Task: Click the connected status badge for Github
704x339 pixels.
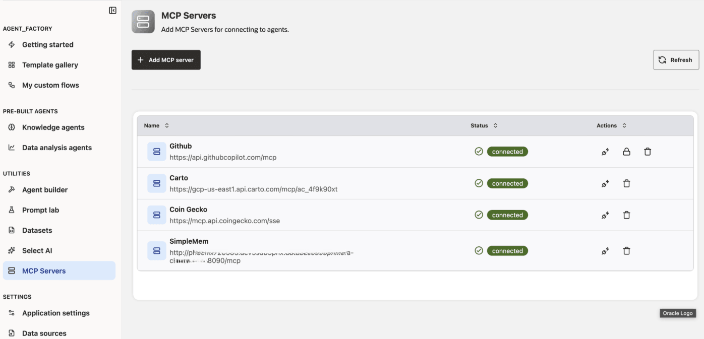Action: [x=507, y=151]
